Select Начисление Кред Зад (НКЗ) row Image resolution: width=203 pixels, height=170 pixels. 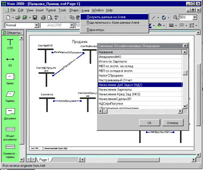(140, 94)
